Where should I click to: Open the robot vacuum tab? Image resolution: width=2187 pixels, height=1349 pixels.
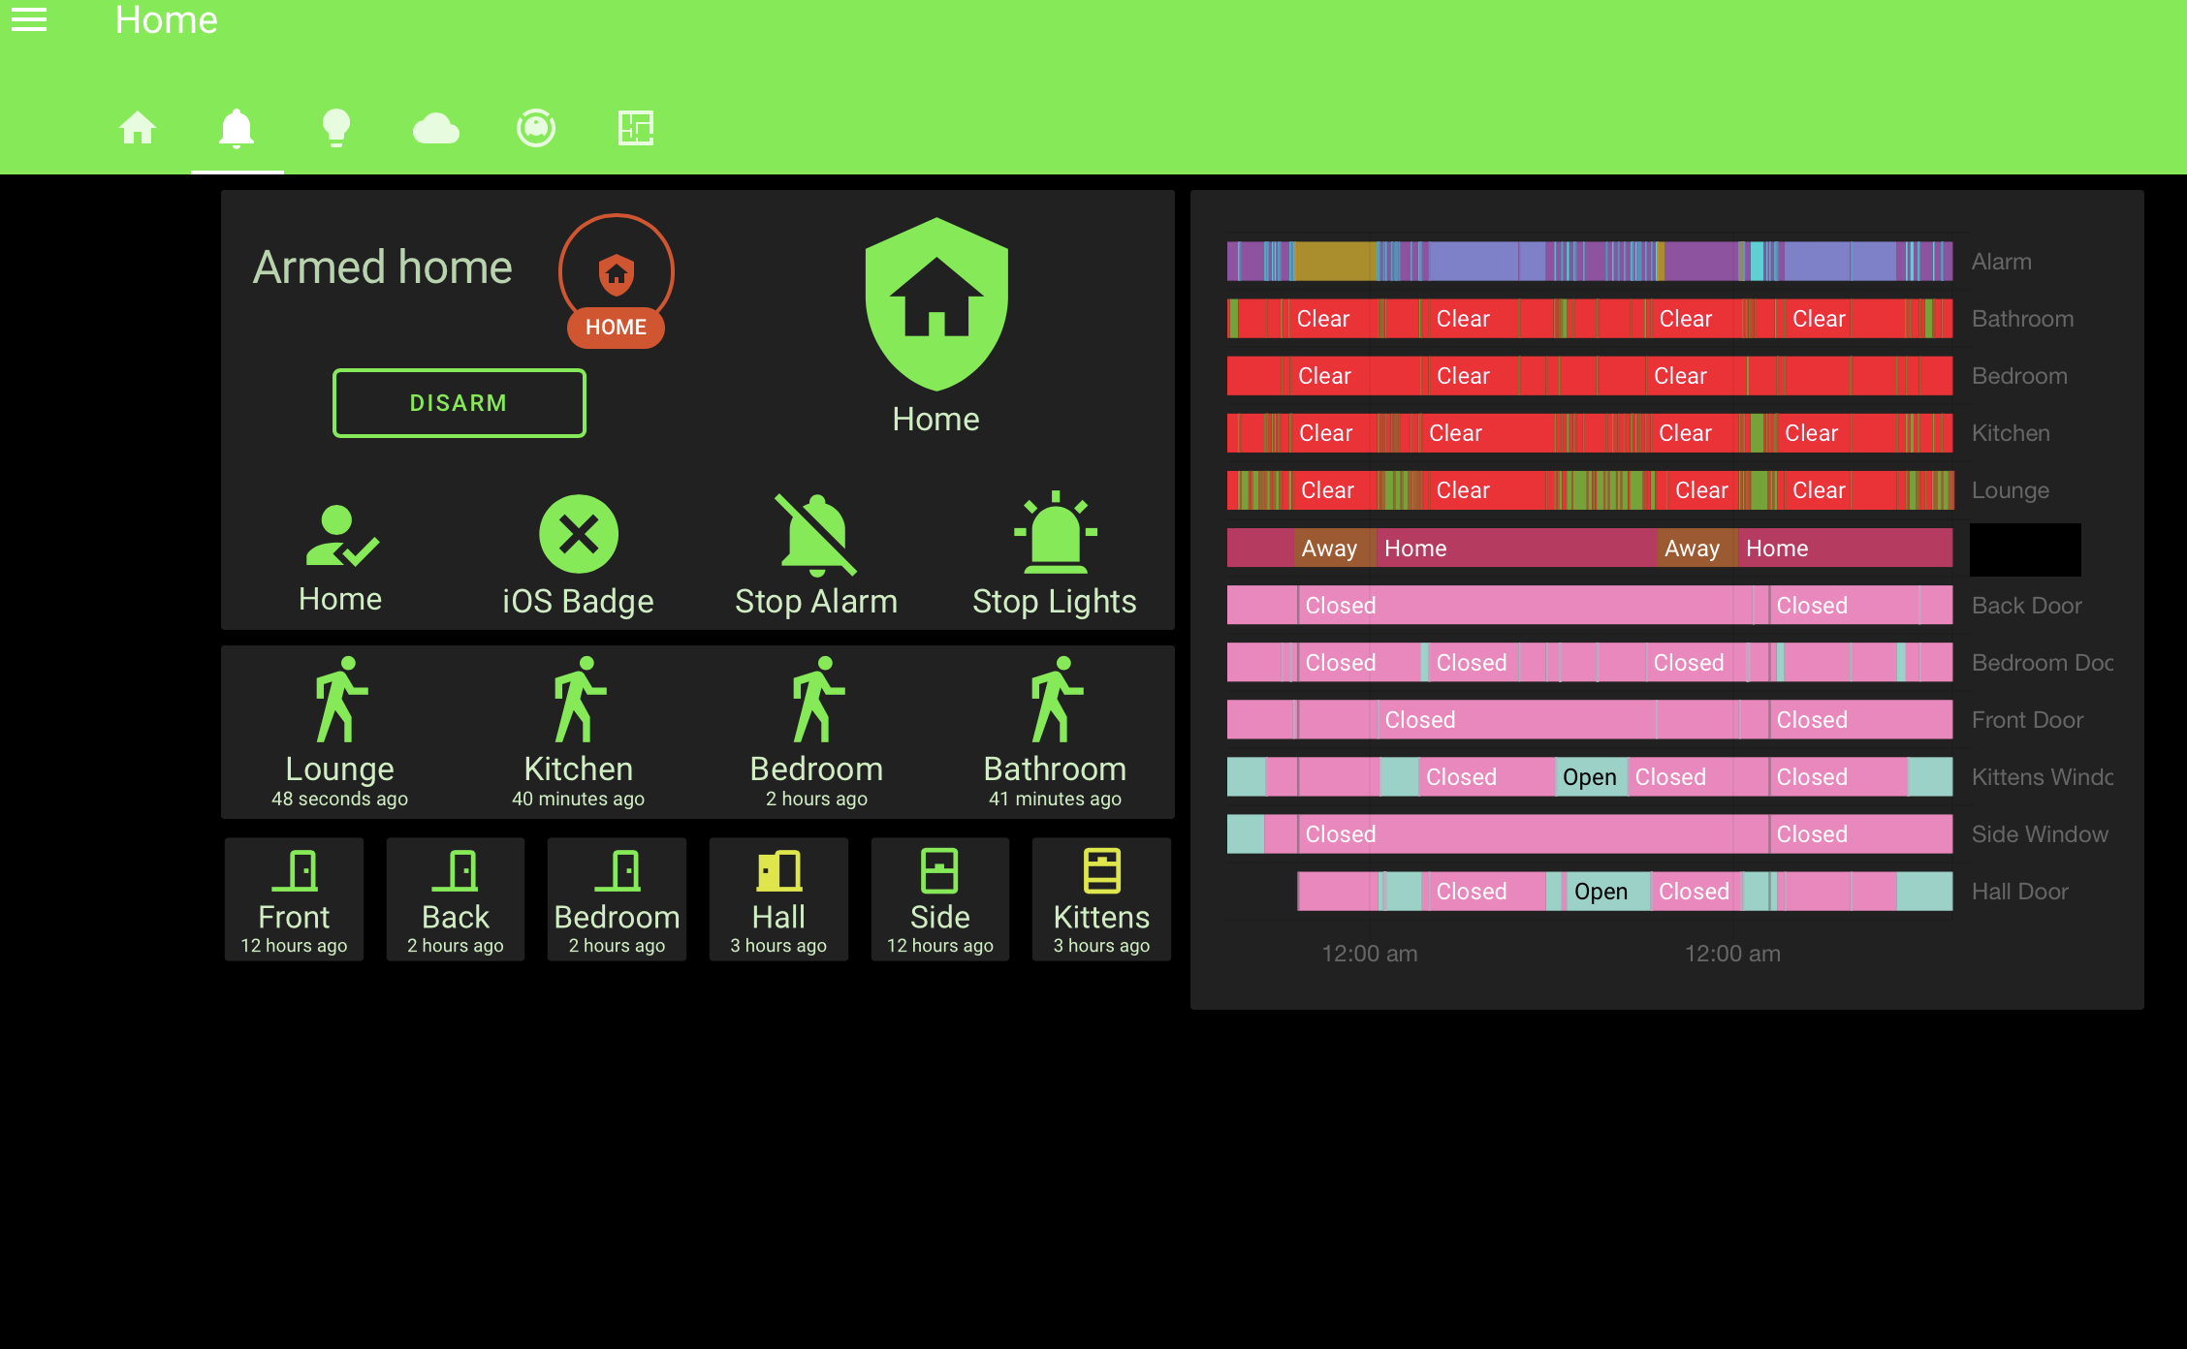tap(536, 128)
